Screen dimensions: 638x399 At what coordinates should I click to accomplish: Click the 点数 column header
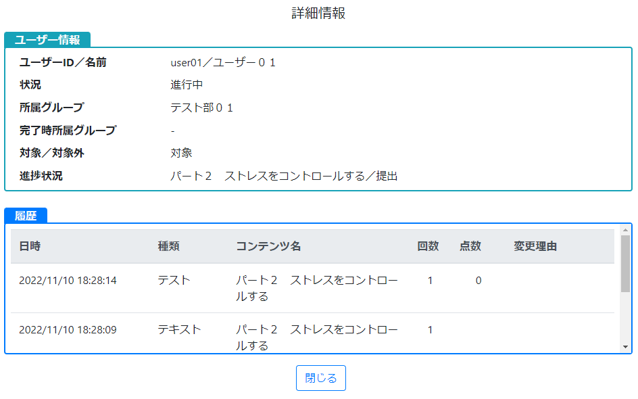point(470,246)
